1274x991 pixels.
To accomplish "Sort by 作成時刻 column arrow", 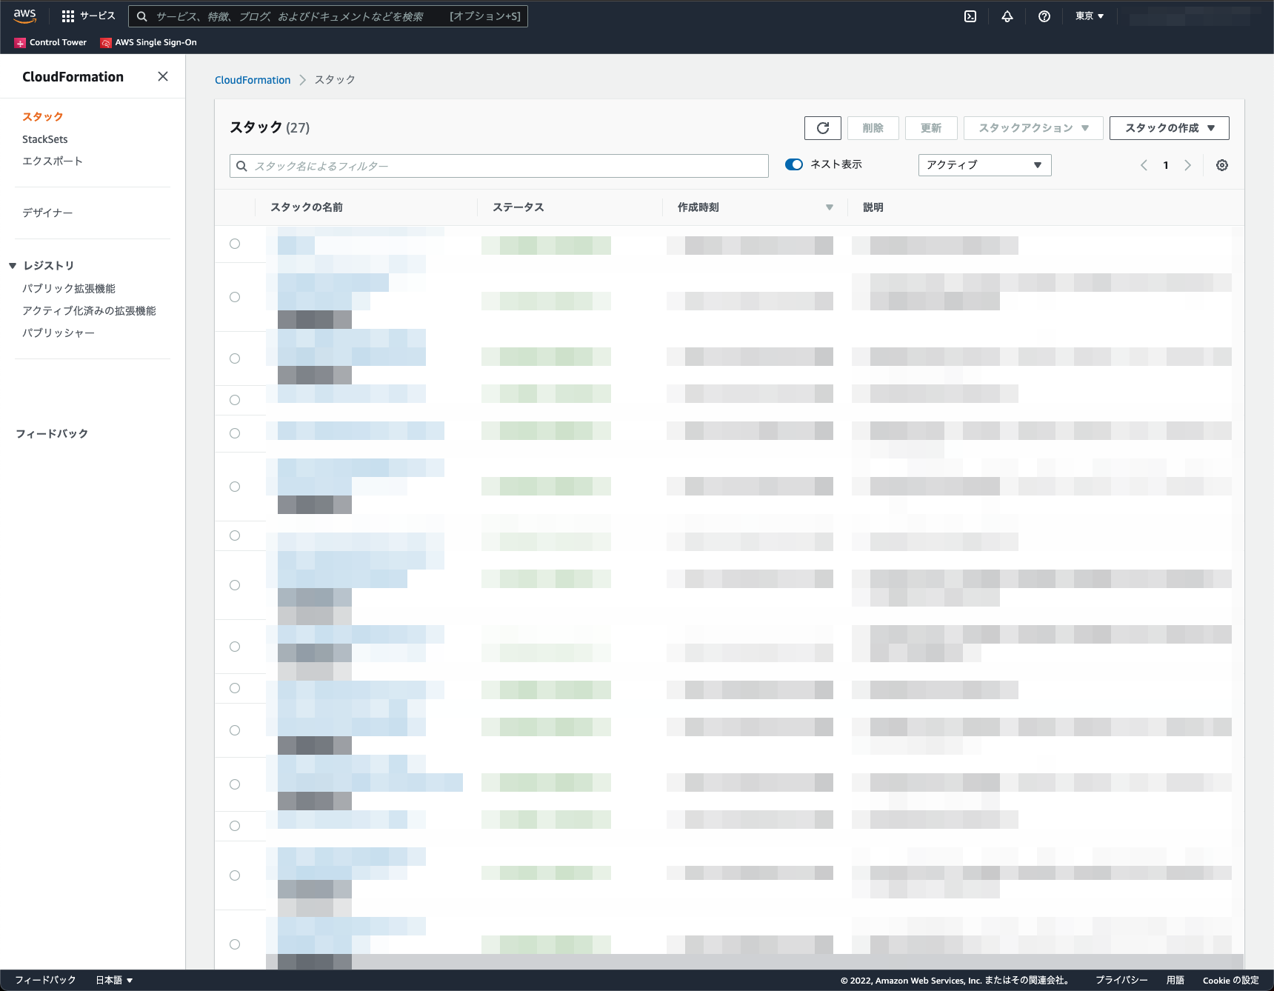I will click(x=830, y=207).
